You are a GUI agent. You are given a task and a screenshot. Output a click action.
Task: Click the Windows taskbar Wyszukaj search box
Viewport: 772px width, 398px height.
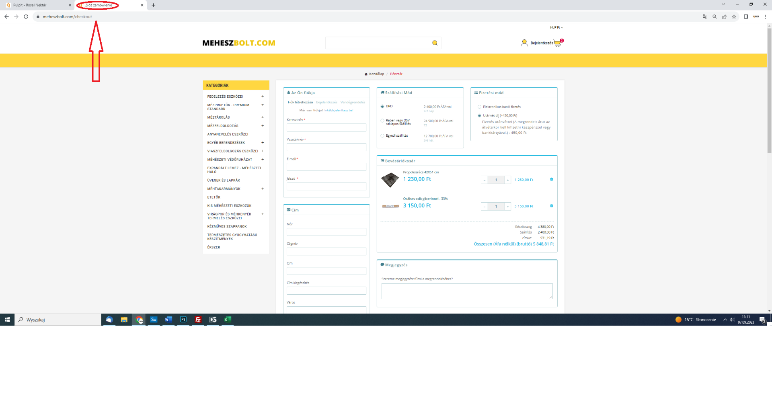58,320
